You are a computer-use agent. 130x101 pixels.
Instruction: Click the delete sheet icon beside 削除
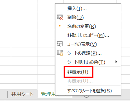[x=60, y=17]
